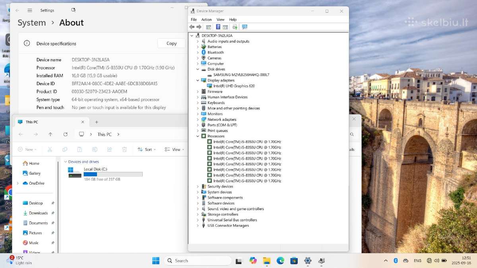Open Copilot from taskbar
Viewport: 477px width, 268px height.
[253, 260]
